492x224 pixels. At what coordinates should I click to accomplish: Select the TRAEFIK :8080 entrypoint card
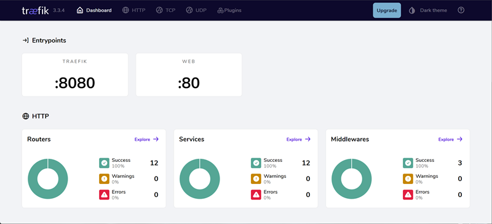click(75, 75)
